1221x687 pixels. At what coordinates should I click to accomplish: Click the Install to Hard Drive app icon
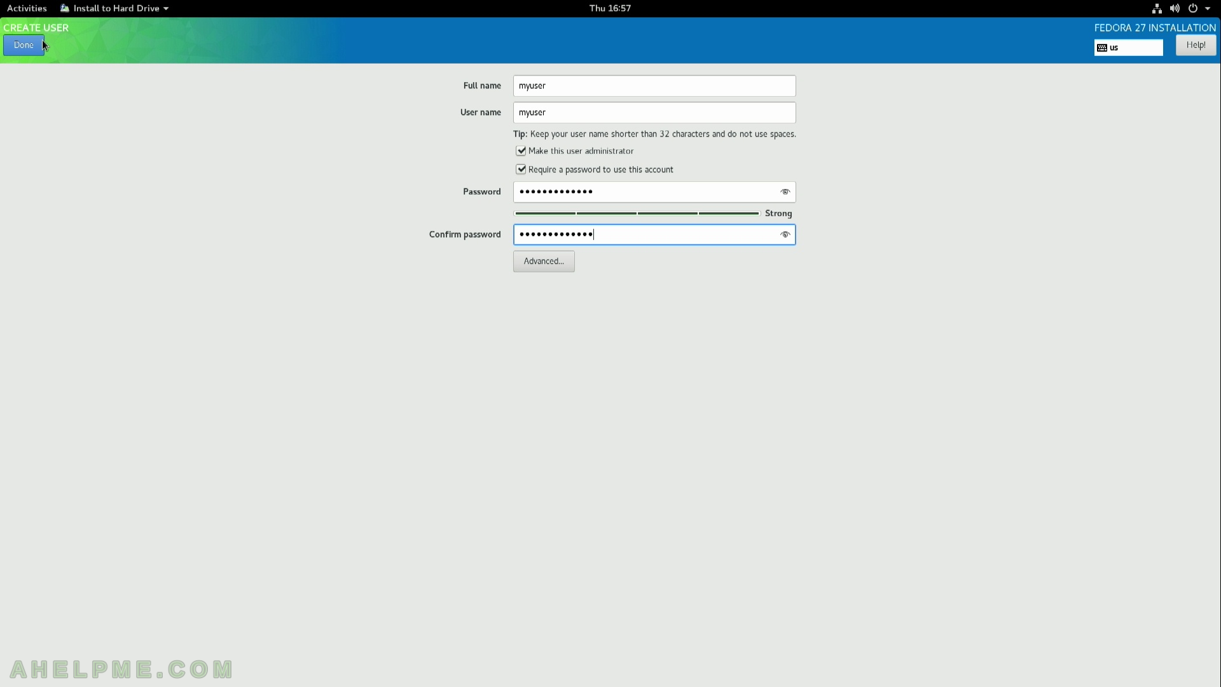(x=65, y=8)
